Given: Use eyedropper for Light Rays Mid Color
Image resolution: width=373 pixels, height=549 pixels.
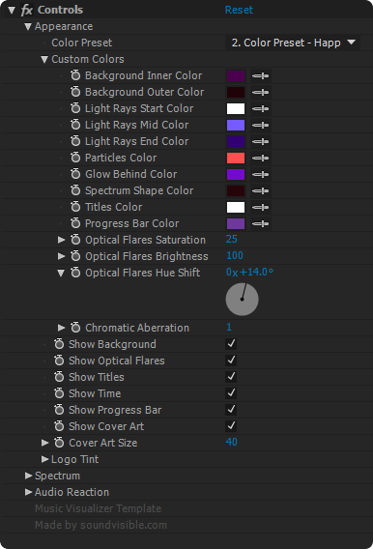Looking at the screenshot, I should pyautogui.click(x=261, y=125).
